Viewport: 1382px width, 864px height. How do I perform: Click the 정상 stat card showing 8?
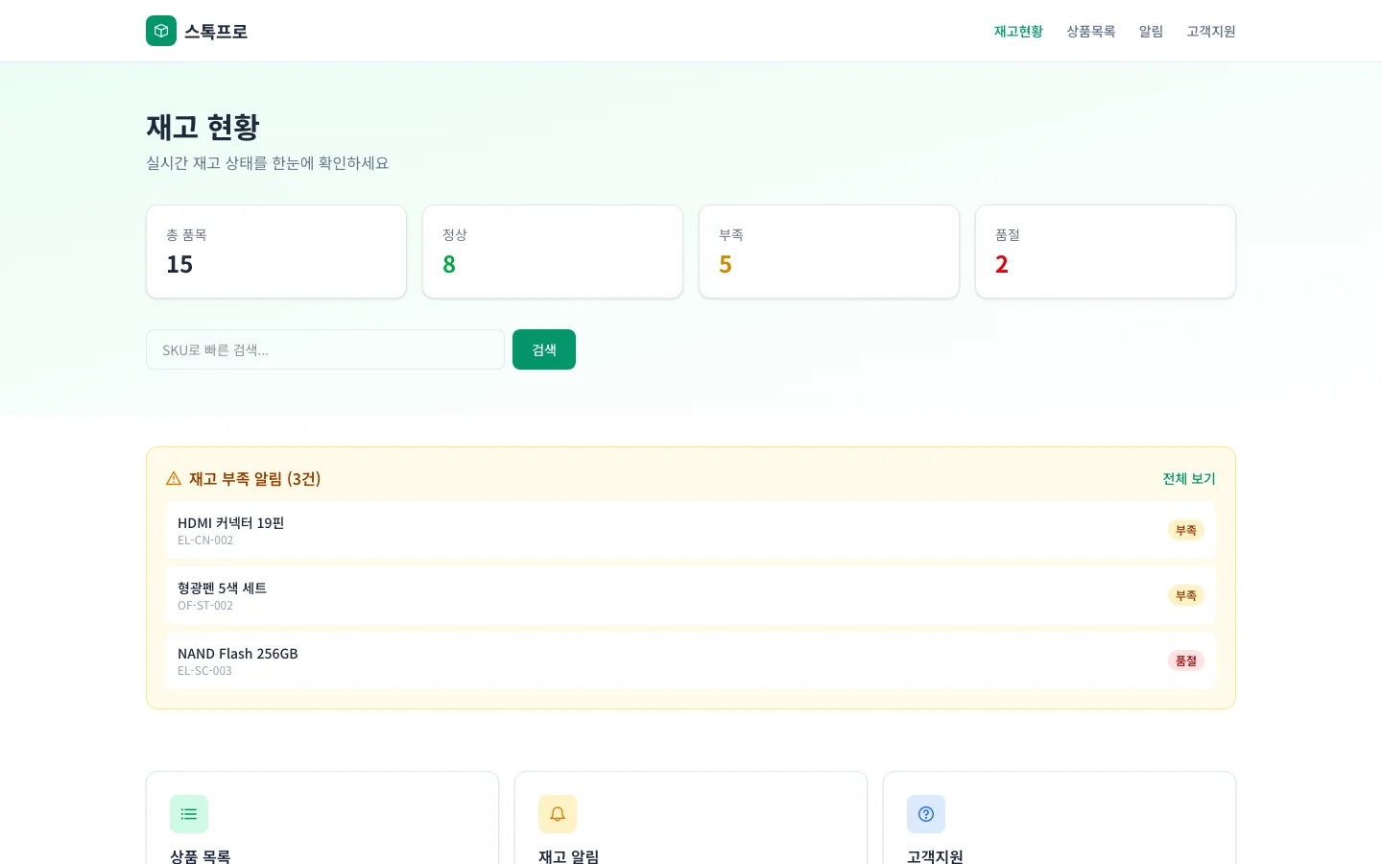click(x=553, y=252)
